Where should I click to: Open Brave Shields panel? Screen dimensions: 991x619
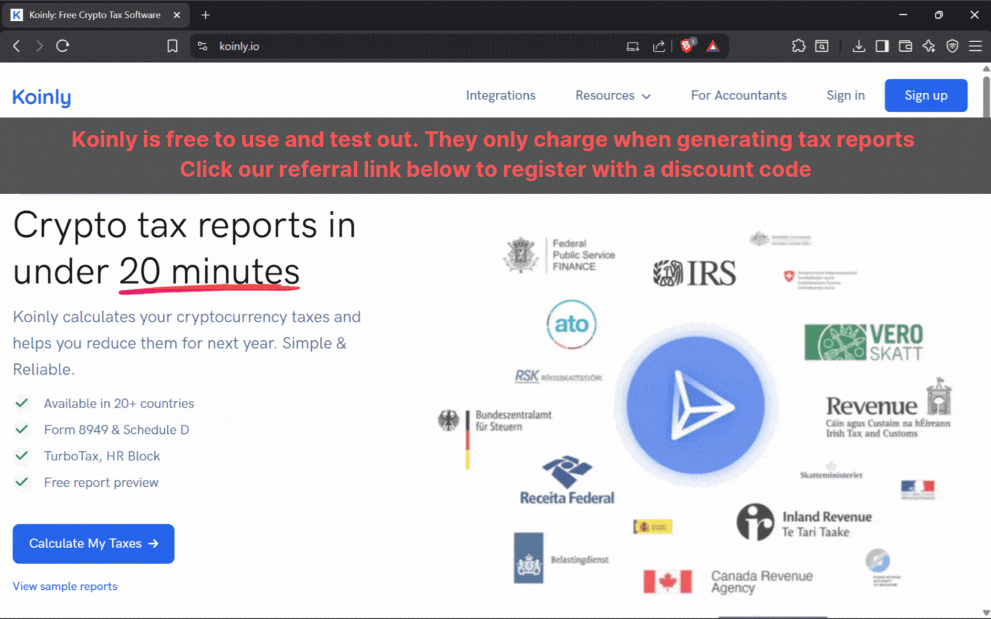click(x=686, y=46)
